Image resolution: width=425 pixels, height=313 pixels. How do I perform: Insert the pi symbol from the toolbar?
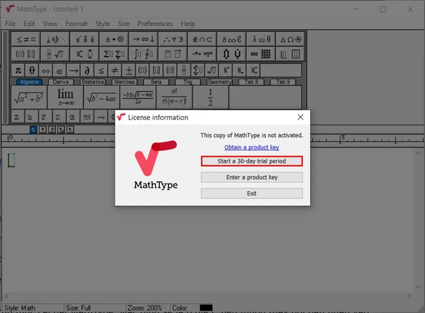pyautogui.click(x=18, y=70)
